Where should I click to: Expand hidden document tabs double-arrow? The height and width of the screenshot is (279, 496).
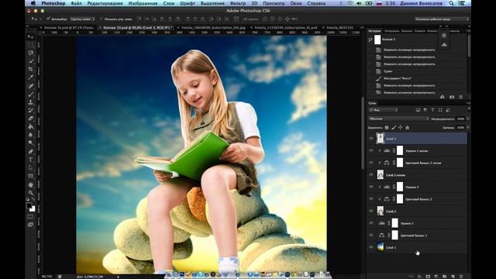(x=362, y=28)
